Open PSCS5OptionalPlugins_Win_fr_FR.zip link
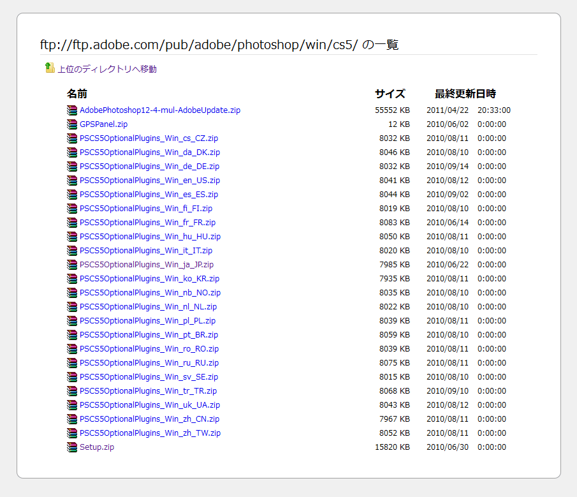 pos(147,222)
